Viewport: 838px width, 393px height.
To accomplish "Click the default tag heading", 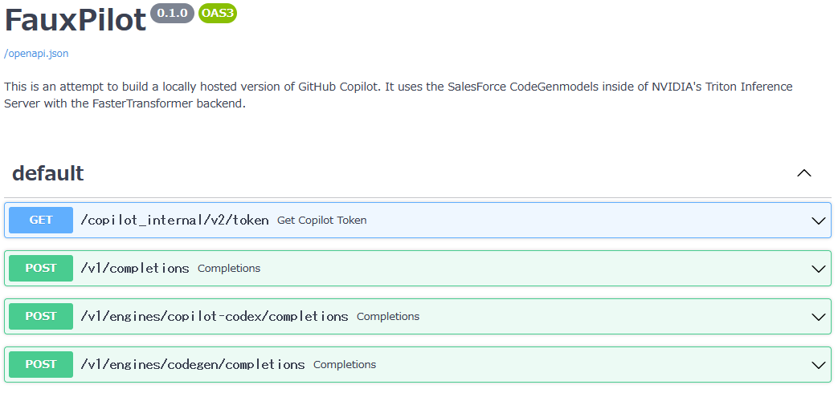I will [x=48, y=173].
